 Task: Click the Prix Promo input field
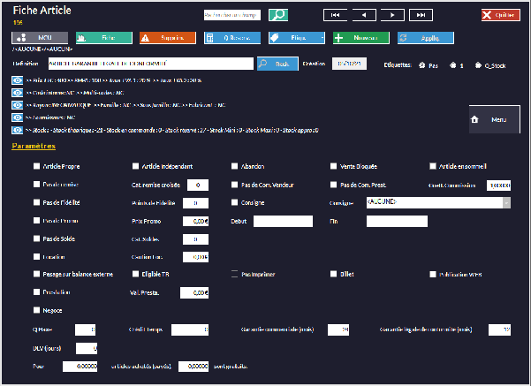pos(195,221)
